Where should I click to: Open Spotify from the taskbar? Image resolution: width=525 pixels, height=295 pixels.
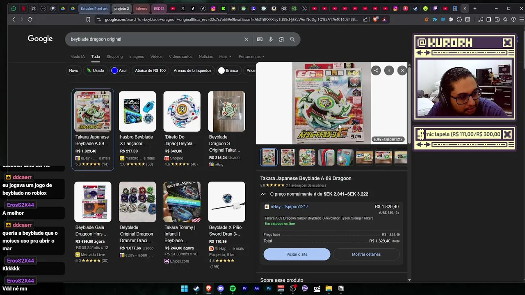233,288
